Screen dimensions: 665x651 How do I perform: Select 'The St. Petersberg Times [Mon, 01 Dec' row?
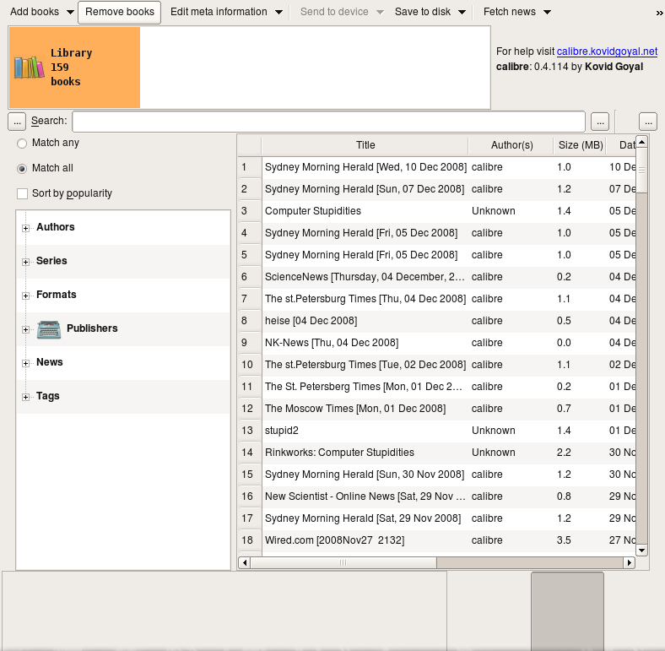coord(365,387)
